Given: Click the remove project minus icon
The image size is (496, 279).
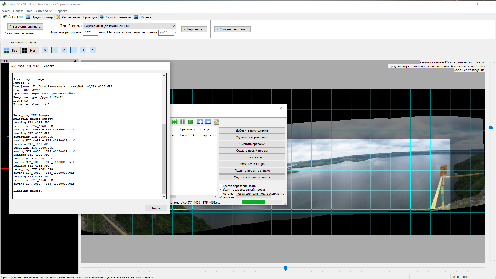Looking at the screenshot, I should click(208, 122).
